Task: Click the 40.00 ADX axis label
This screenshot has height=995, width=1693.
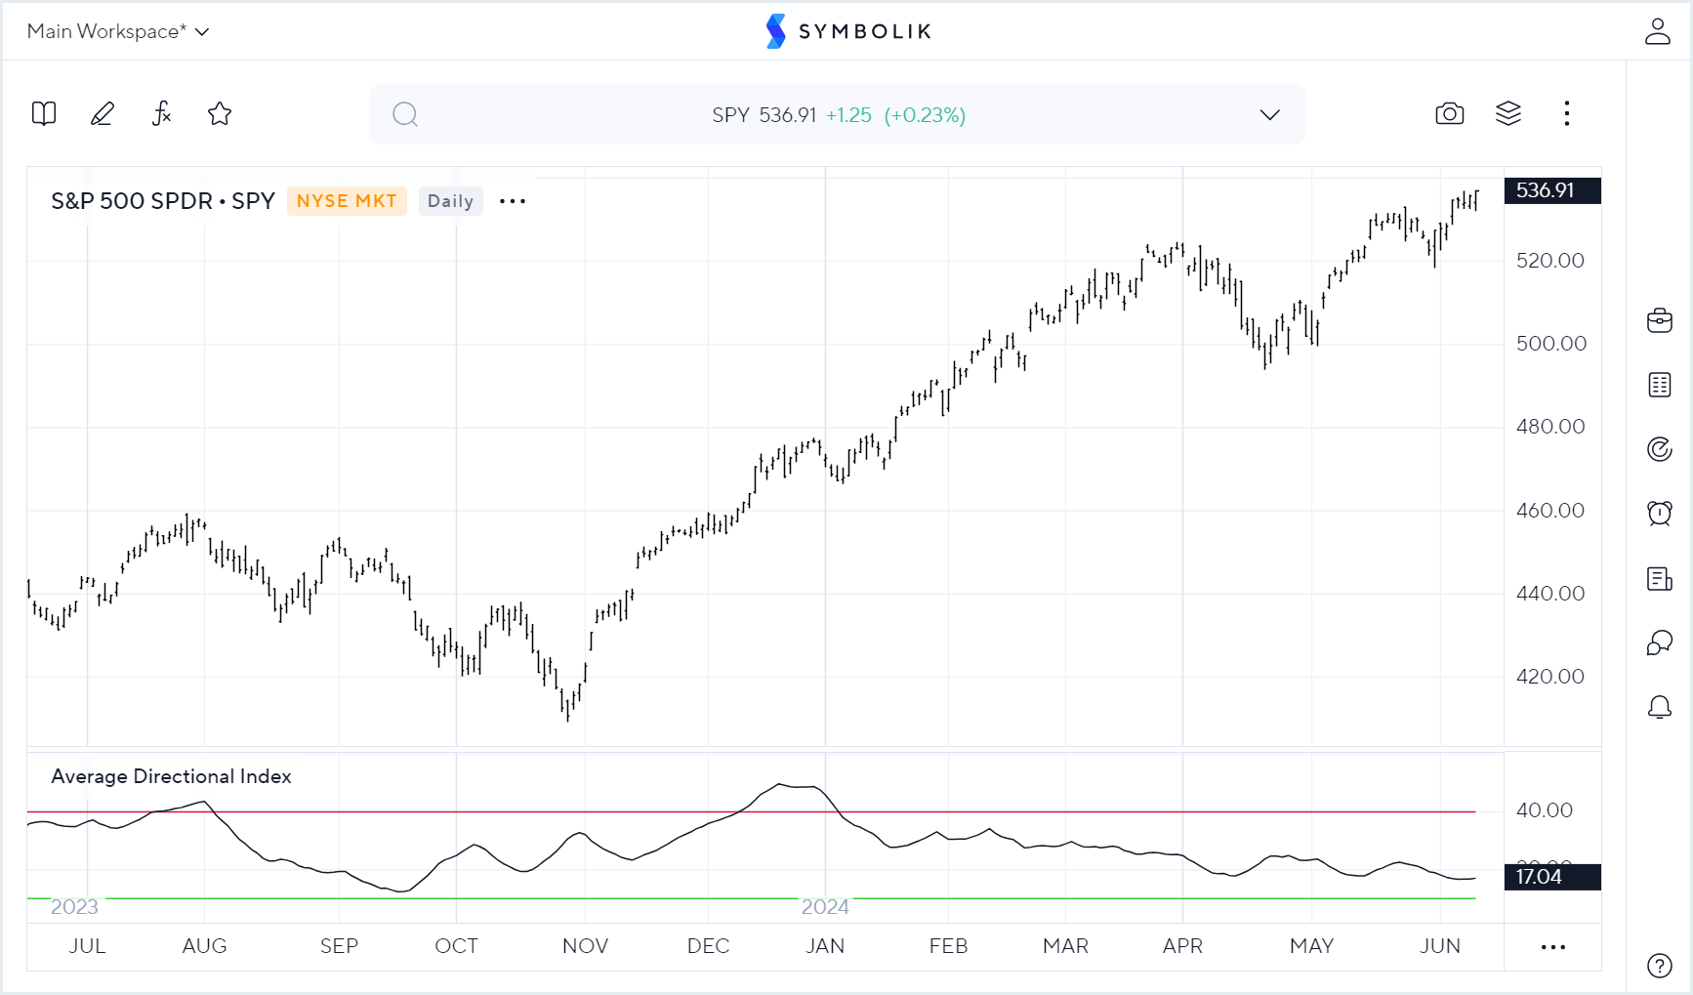Action: 1545,810
